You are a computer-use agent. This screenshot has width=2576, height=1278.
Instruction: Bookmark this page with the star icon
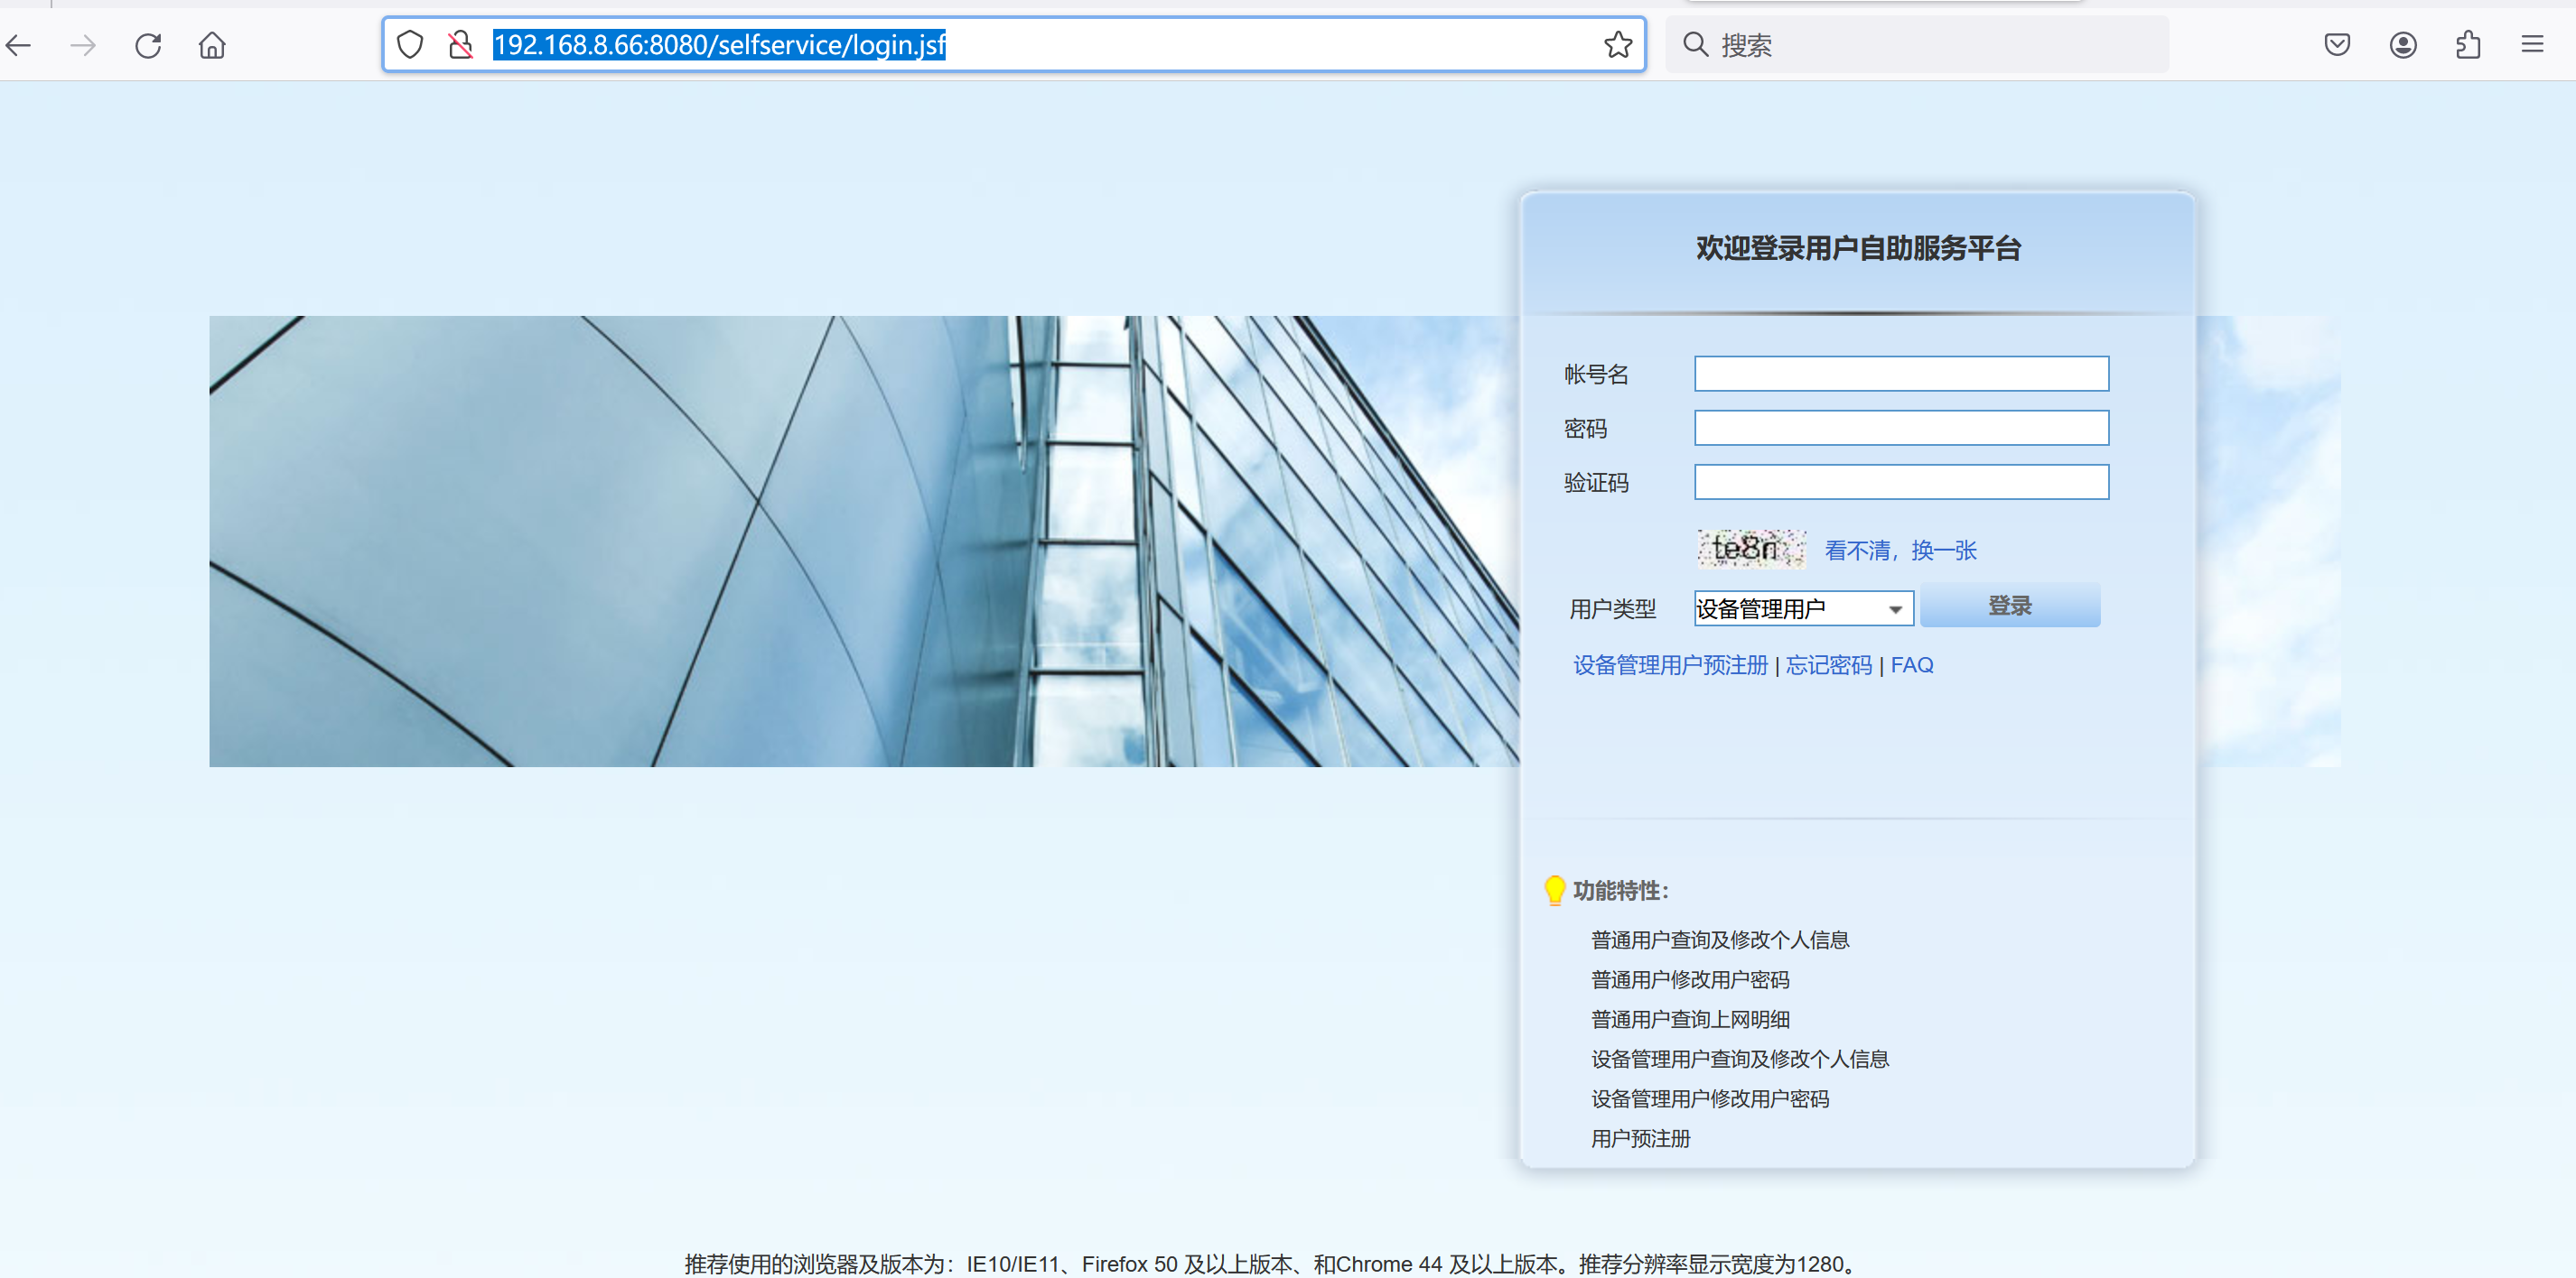[1617, 45]
